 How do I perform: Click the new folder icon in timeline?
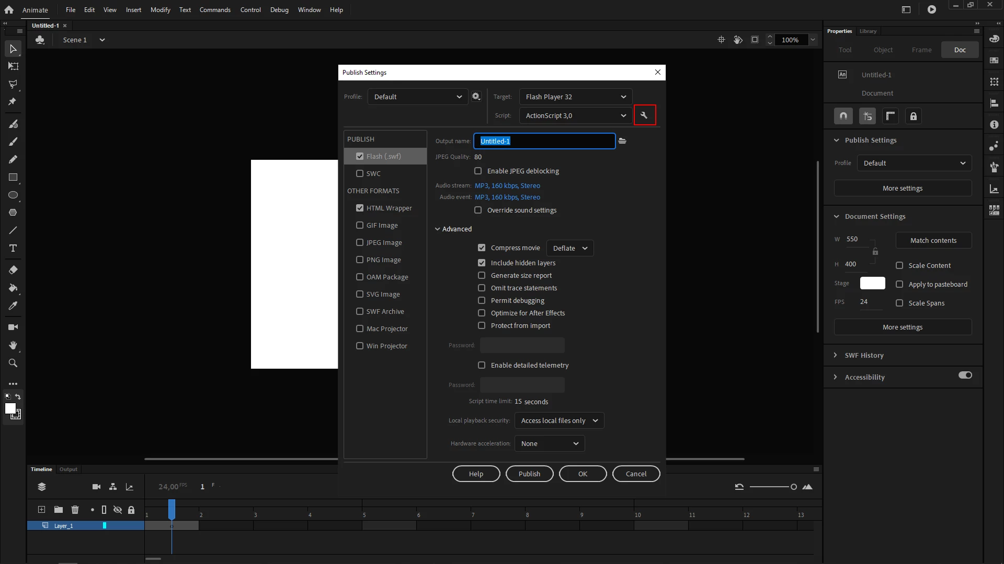59,510
